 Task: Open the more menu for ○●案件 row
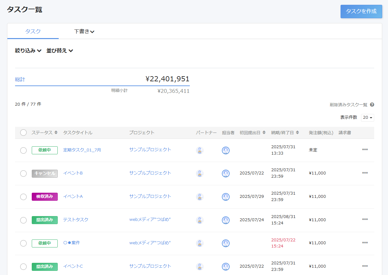click(x=365, y=243)
